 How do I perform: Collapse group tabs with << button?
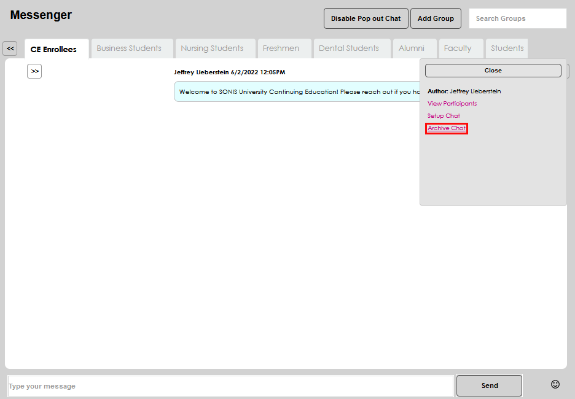[x=10, y=48]
